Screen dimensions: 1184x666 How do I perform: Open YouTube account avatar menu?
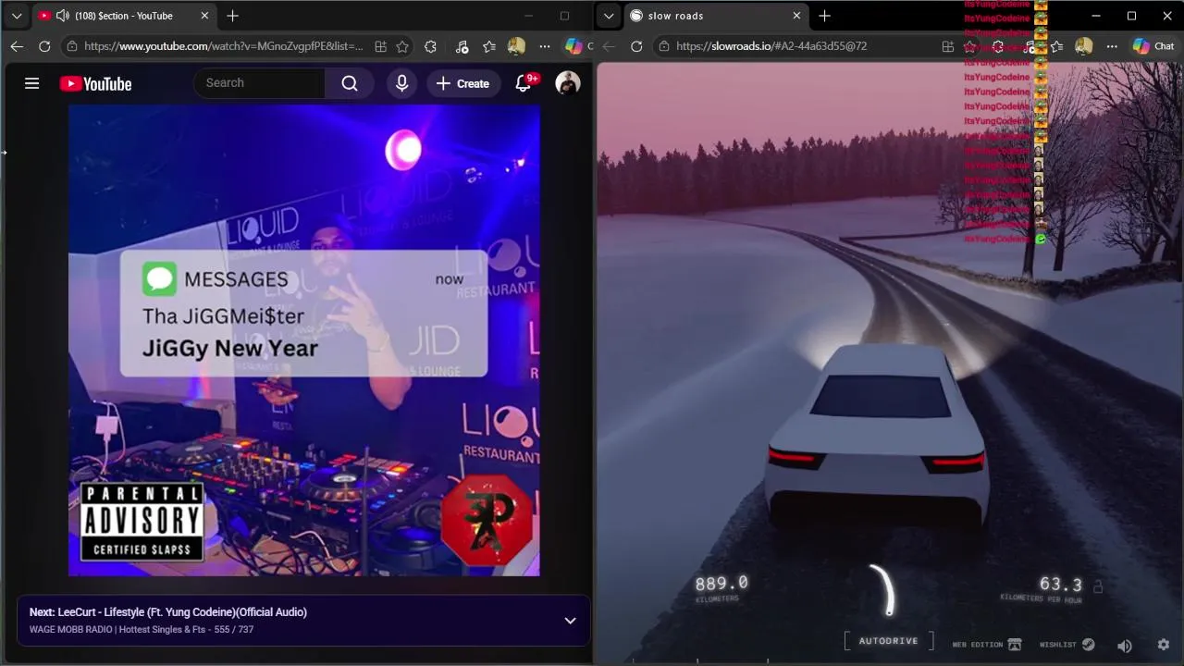(568, 83)
